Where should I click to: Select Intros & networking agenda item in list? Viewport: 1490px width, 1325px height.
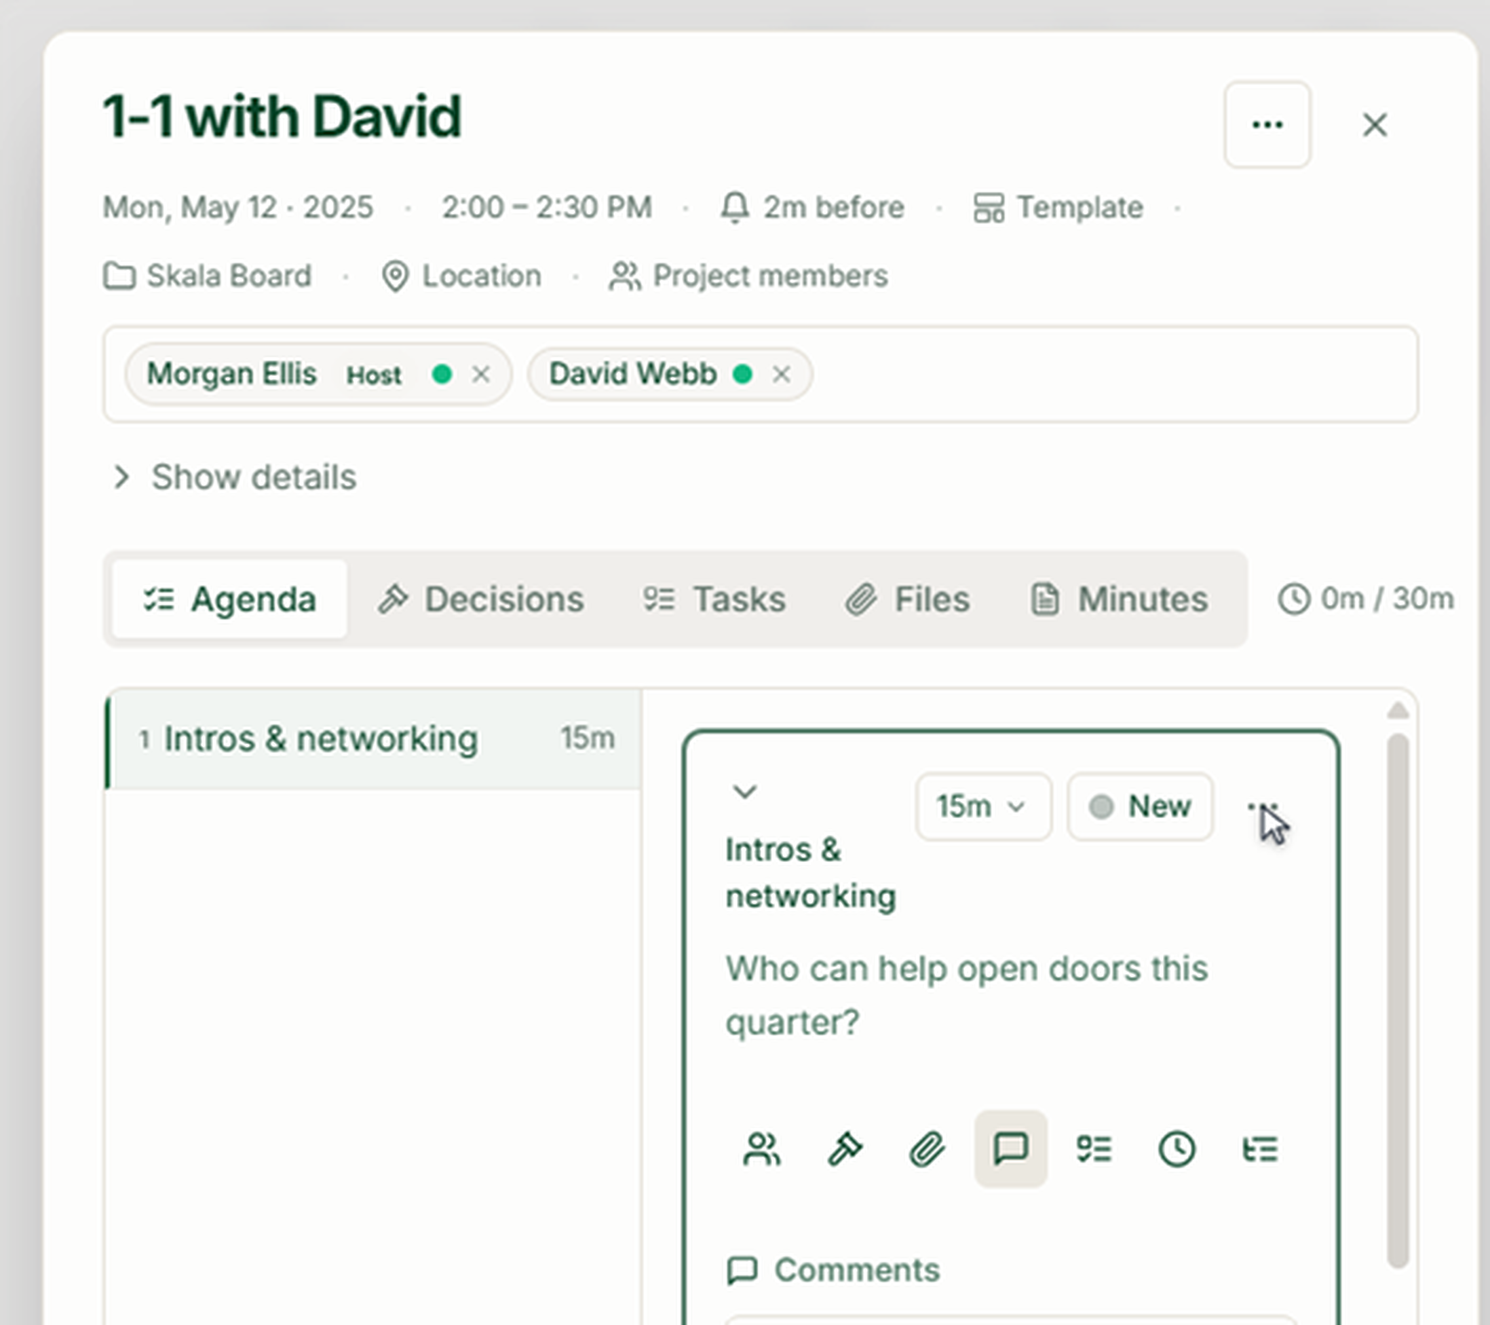[373, 739]
